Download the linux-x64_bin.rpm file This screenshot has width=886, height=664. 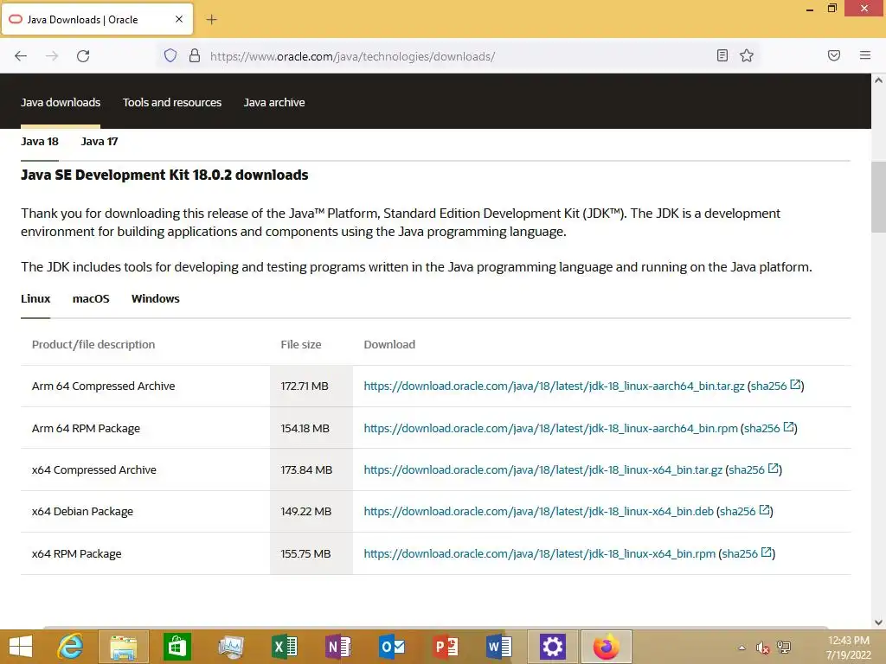(539, 554)
